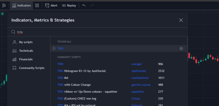Image resolution: width=219 pixels, height=106 pixels.
Task: Open the indicator templates grid icon
Action: [37, 5]
